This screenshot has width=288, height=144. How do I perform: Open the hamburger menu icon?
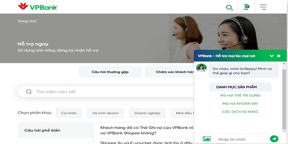click(x=263, y=7)
